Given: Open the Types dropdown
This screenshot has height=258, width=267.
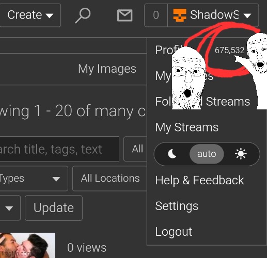Looking at the screenshot, I should (x=34, y=179).
